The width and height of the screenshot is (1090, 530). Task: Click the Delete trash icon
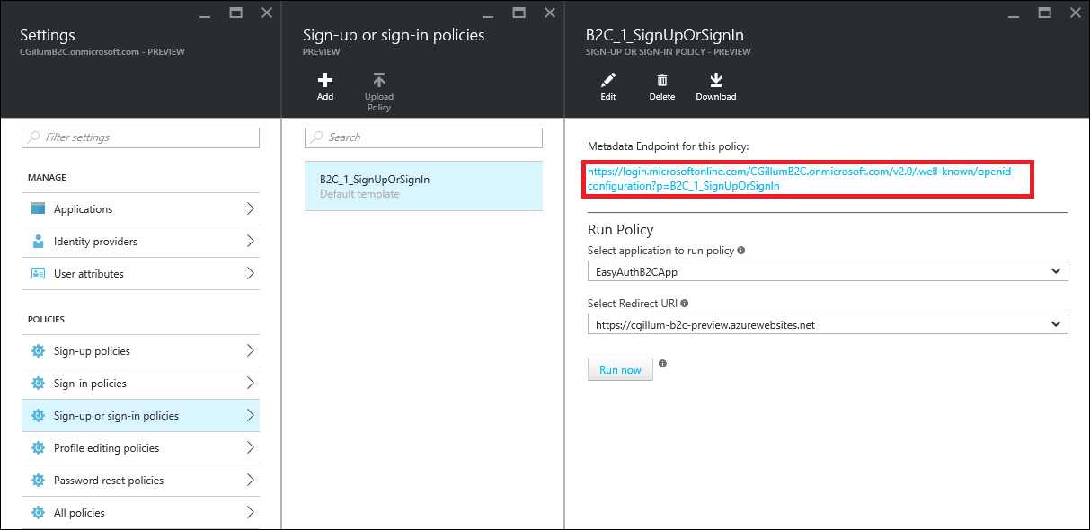click(x=661, y=81)
